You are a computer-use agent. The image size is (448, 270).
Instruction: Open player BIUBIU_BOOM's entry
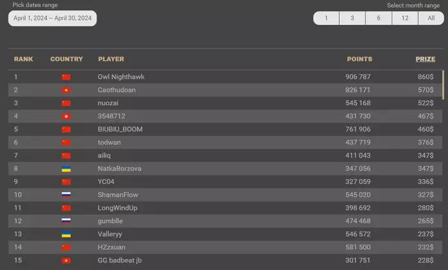[120, 129]
